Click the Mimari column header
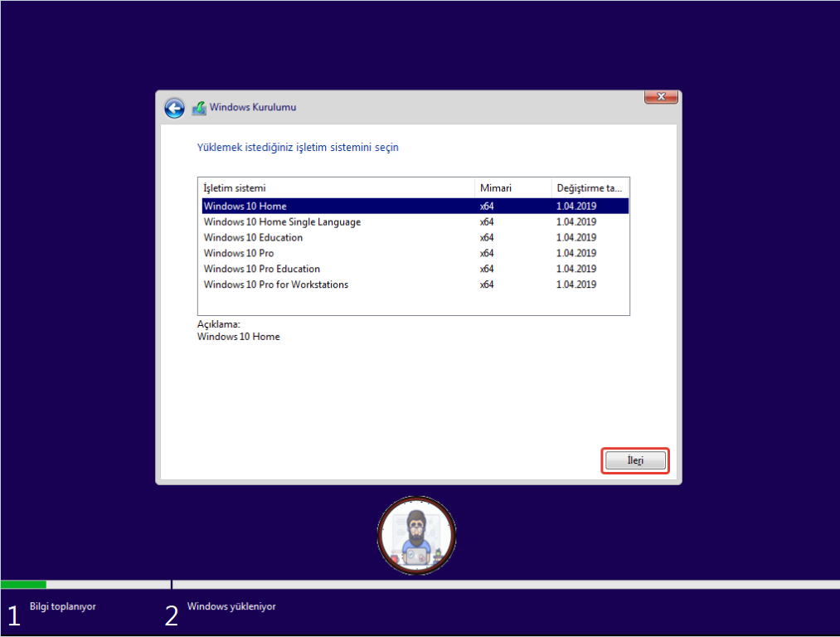 tap(512, 188)
